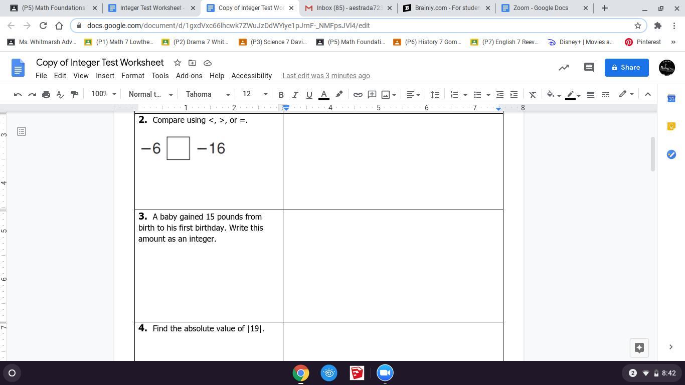Insert an image

pos(386,94)
